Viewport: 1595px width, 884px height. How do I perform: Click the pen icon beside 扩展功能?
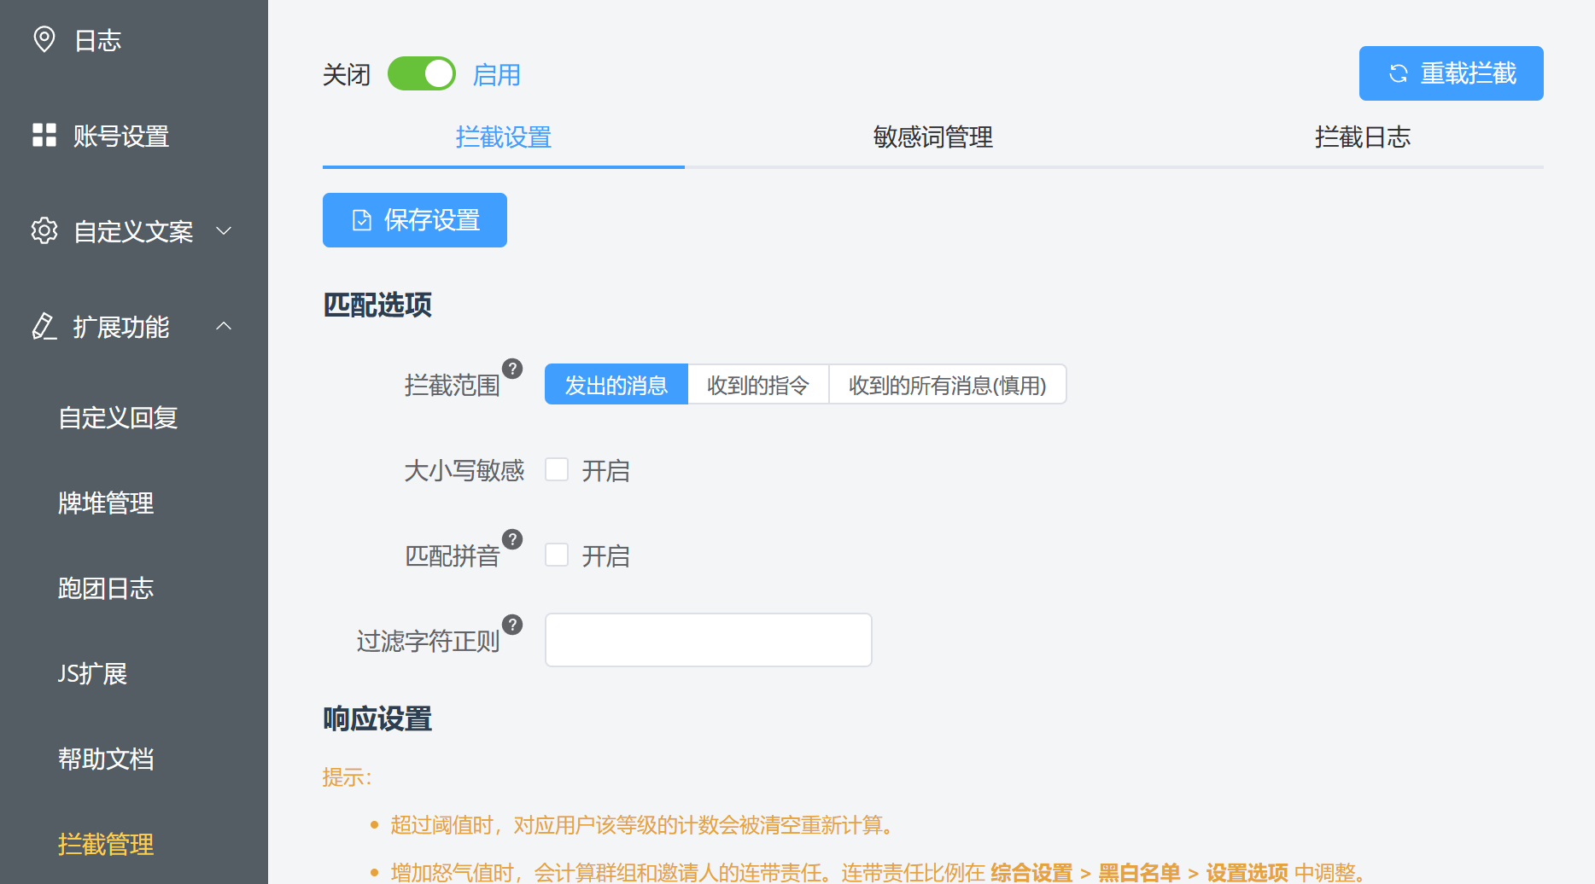[44, 327]
